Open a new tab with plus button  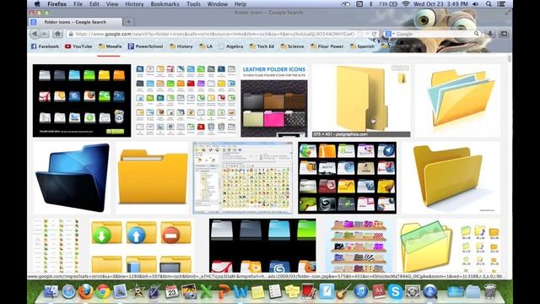(x=128, y=22)
